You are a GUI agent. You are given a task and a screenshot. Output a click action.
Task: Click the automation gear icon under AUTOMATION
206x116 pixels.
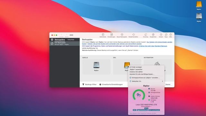(157, 64)
